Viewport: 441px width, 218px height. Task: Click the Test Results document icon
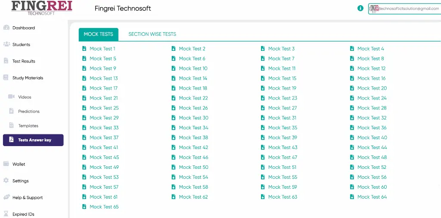click(x=6, y=61)
